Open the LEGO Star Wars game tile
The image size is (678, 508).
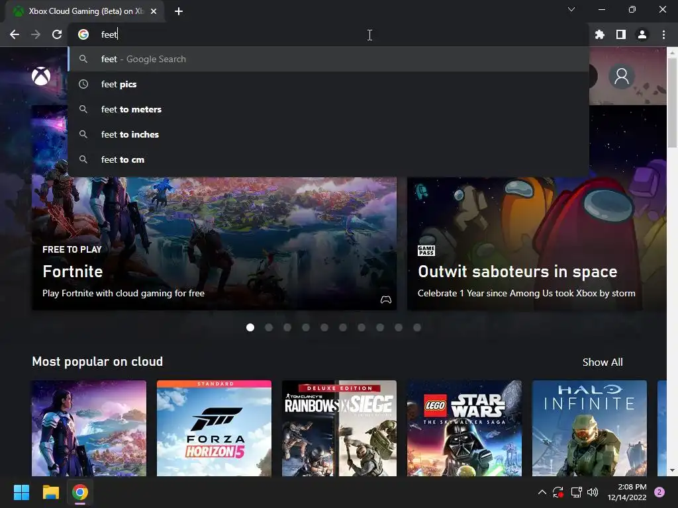(x=464, y=428)
